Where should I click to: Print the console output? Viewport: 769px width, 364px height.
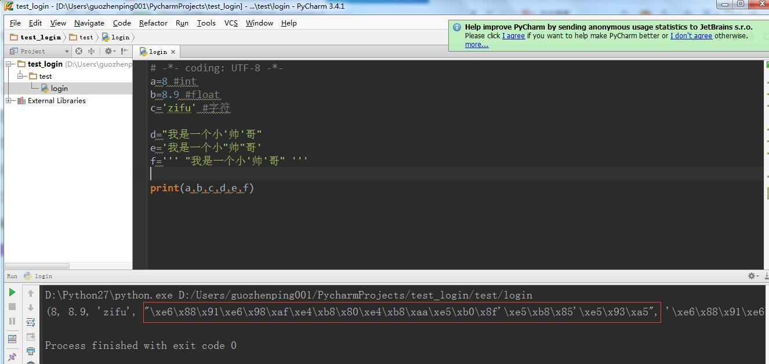pyautogui.click(x=31, y=351)
